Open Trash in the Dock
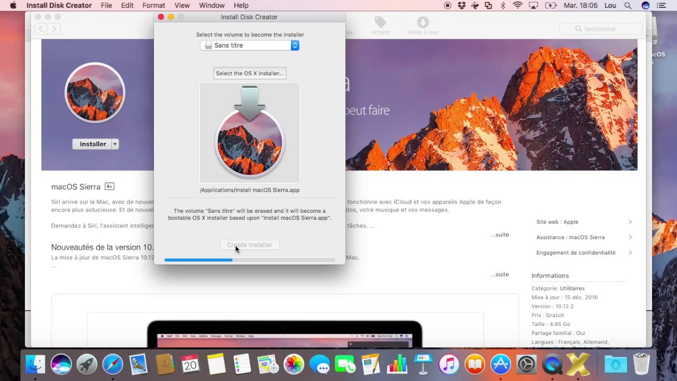 pyautogui.click(x=642, y=364)
